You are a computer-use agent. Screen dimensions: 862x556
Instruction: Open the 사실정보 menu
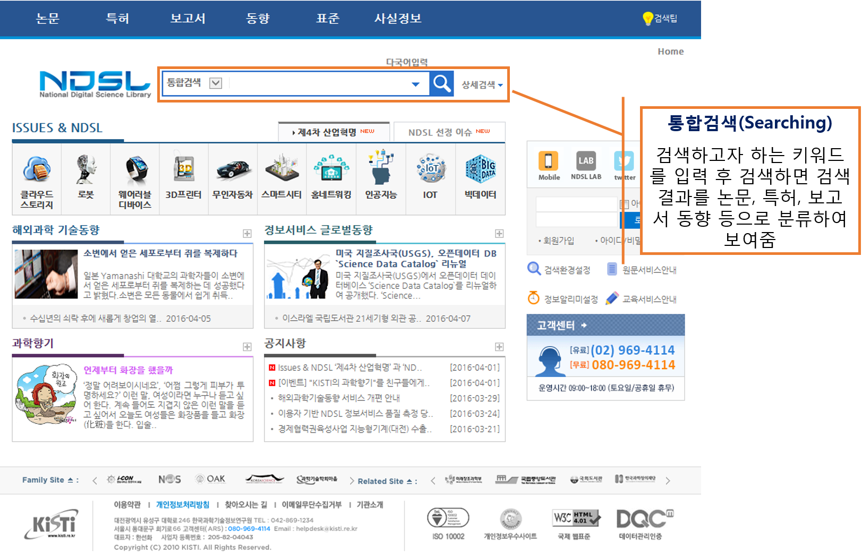pos(398,19)
